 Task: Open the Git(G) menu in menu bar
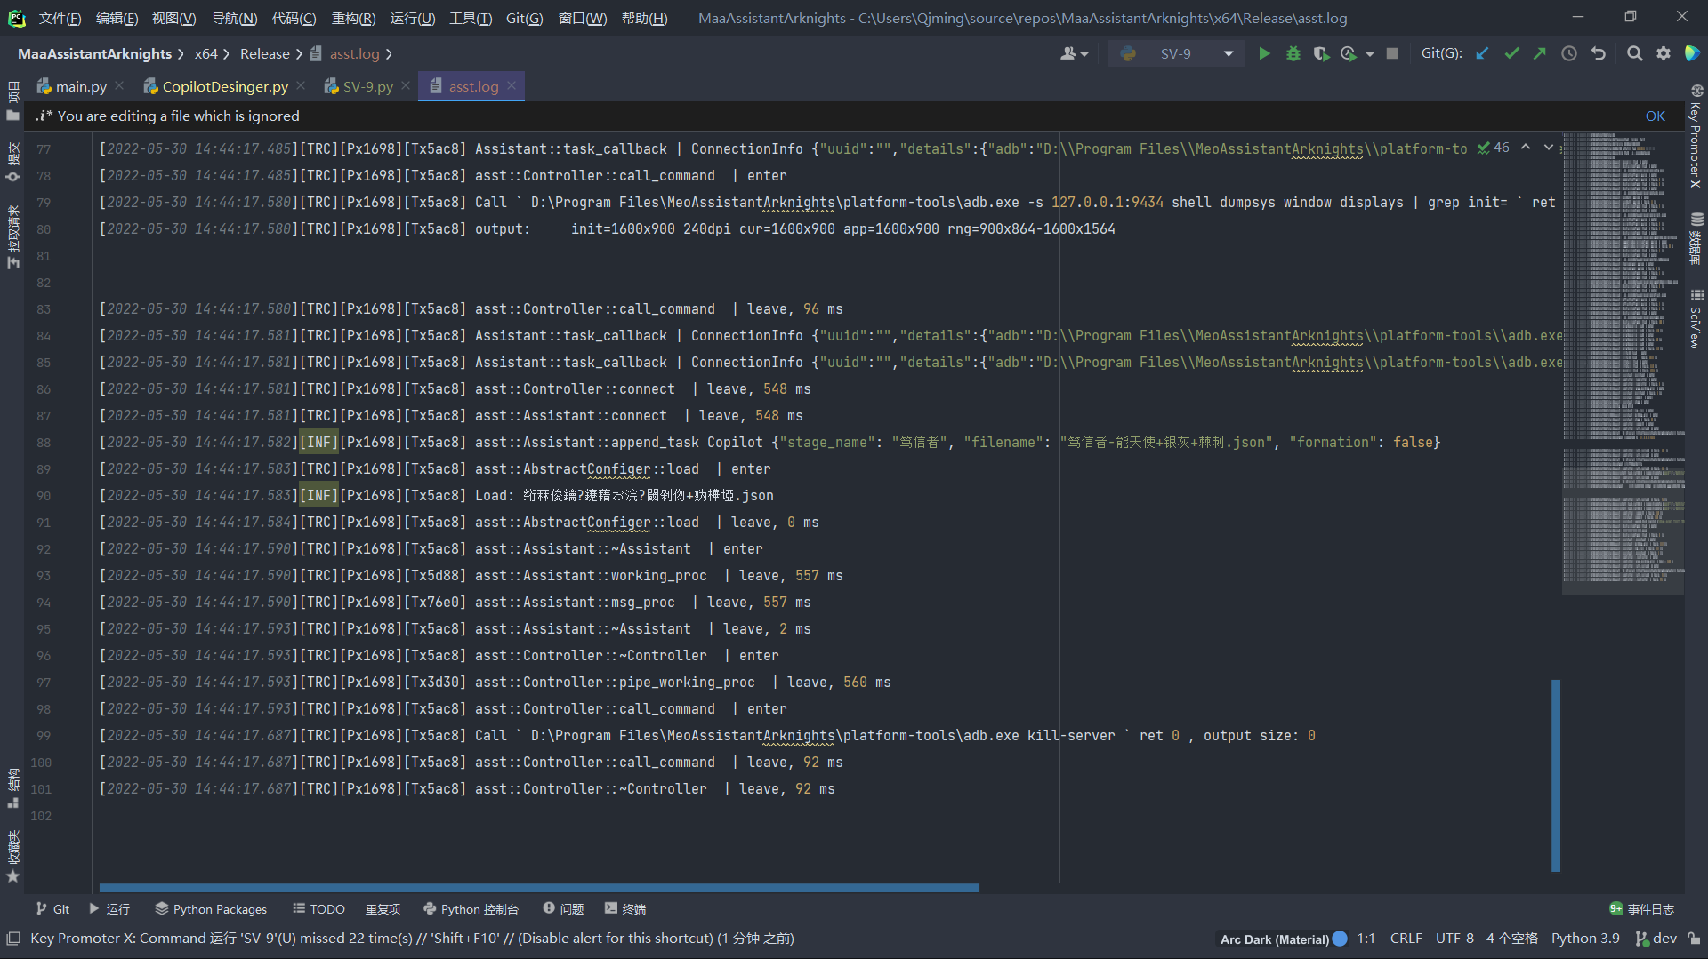(x=524, y=18)
